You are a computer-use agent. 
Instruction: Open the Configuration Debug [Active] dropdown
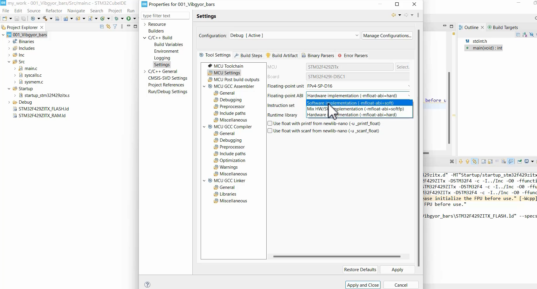[294, 35]
